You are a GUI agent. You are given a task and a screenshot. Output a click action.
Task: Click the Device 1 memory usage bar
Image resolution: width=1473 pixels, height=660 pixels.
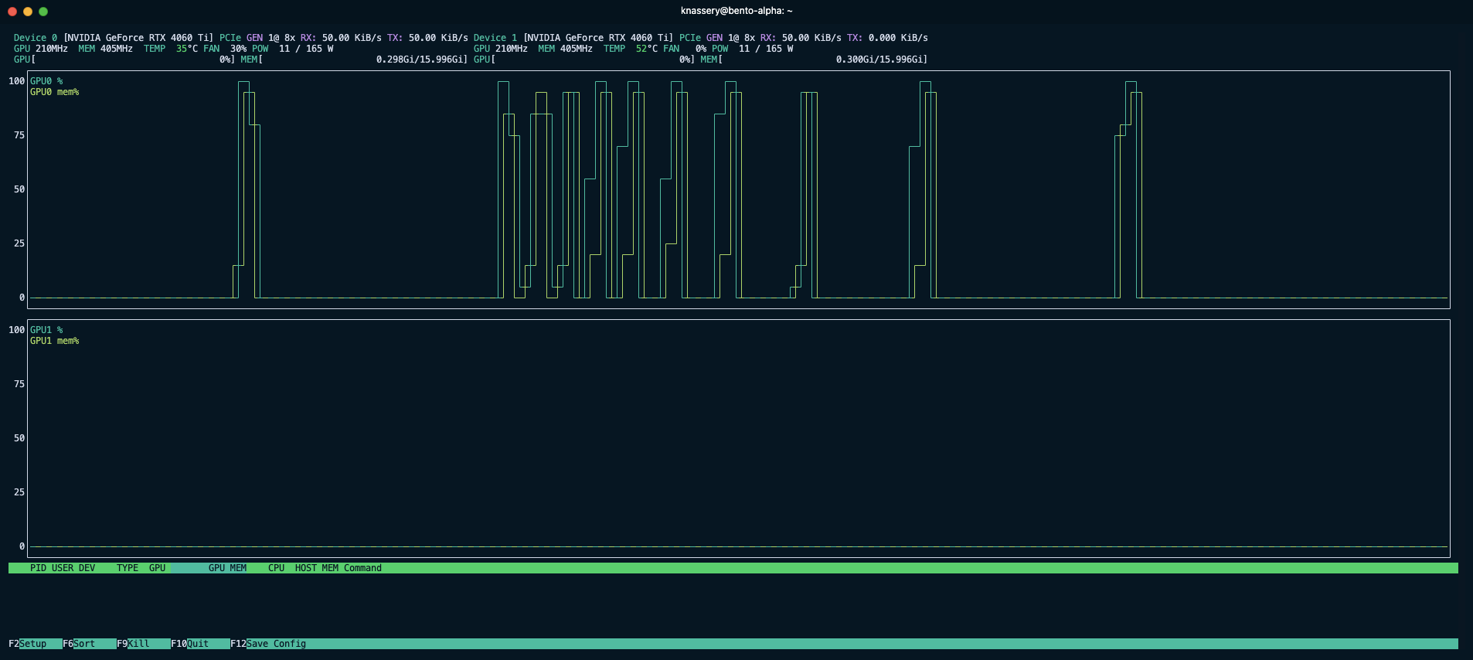(x=824, y=60)
